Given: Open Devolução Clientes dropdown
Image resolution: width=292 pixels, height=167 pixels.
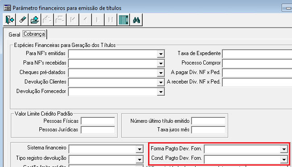Looking at the screenshot, I should 161,83.
